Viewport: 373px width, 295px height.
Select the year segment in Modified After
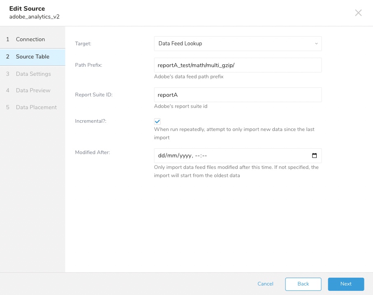point(185,156)
